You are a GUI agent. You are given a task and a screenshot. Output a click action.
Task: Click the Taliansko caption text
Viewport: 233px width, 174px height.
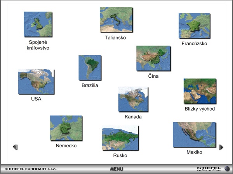(x=115, y=38)
